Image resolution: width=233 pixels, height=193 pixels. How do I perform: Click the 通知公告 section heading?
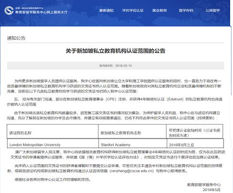(16, 38)
